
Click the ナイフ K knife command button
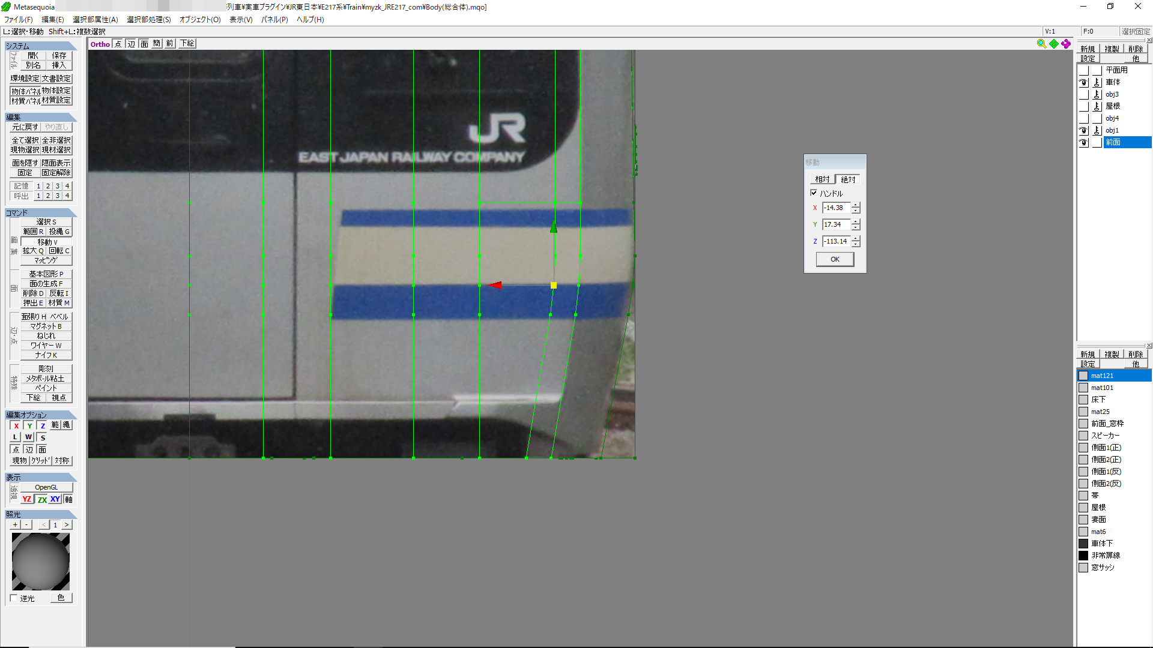[x=46, y=355]
